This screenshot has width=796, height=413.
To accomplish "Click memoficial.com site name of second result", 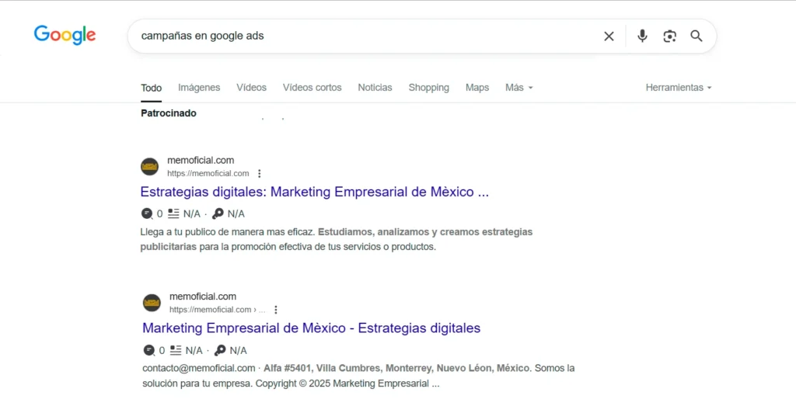I will click(x=203, y=297).
